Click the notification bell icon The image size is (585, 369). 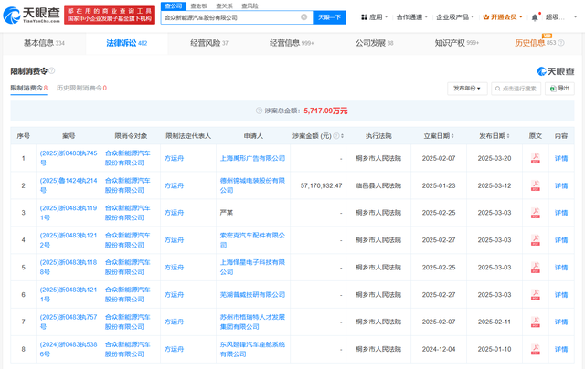point(535,17)
